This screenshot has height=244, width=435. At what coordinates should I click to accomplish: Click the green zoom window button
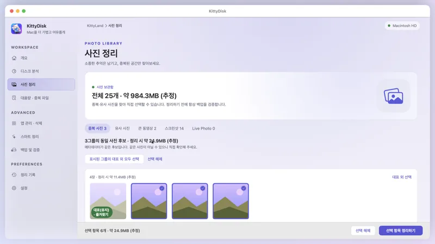click(24, 11)
